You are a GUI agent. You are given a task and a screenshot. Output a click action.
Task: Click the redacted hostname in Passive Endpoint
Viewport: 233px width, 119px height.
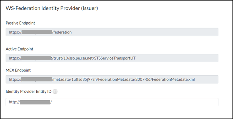(37, 32)
